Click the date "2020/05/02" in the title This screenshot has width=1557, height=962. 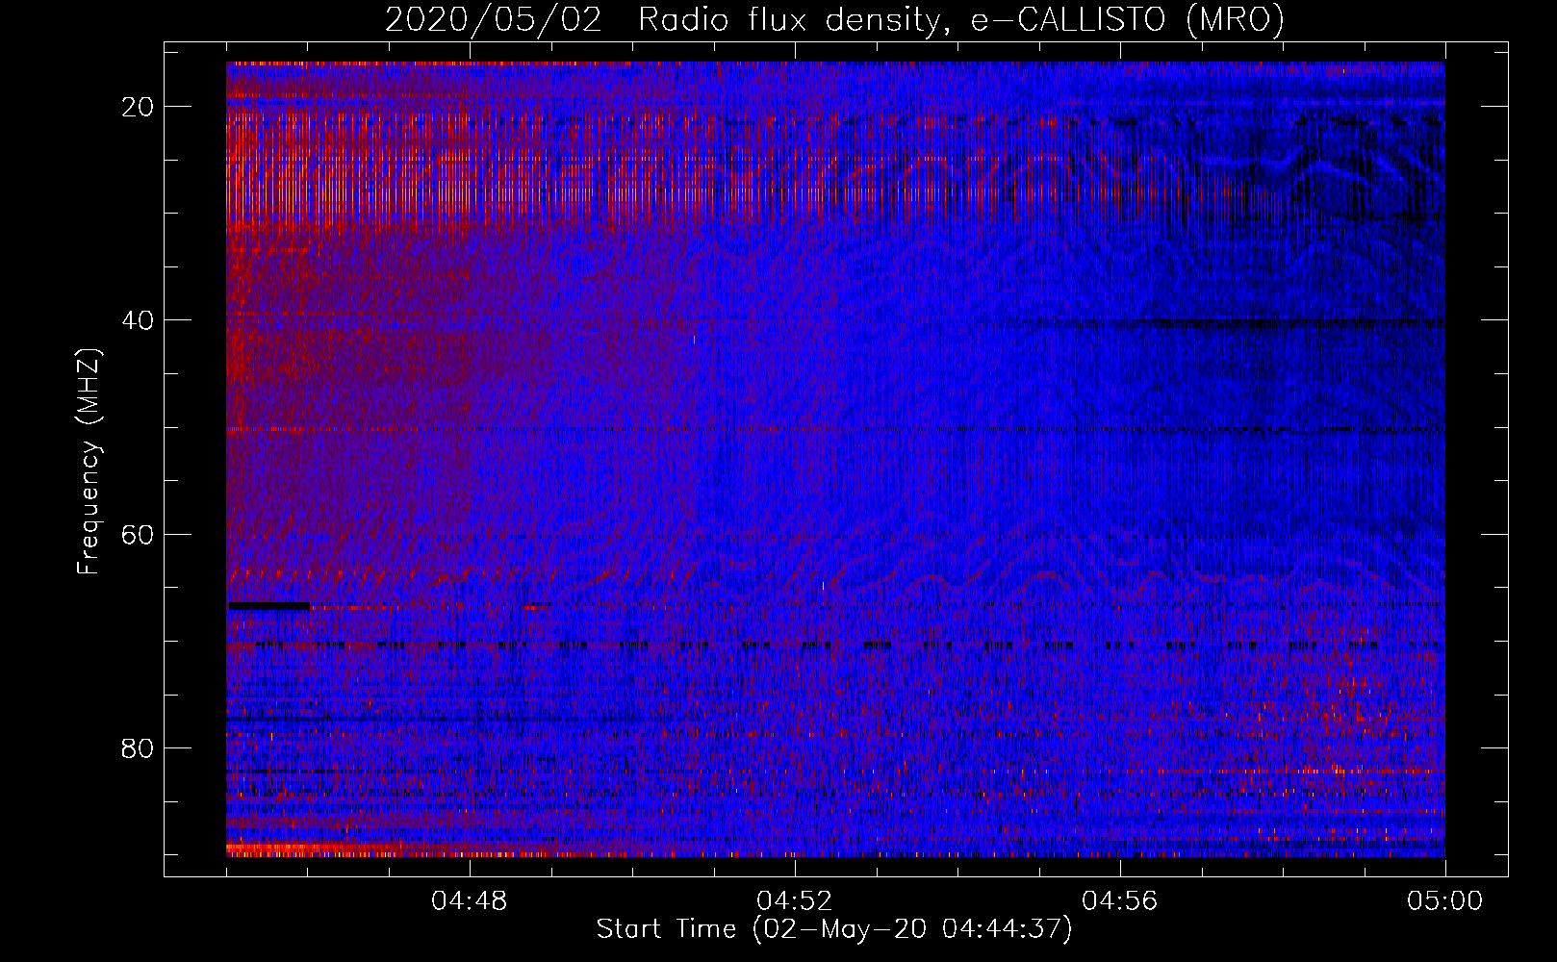(x=494, y=19)
